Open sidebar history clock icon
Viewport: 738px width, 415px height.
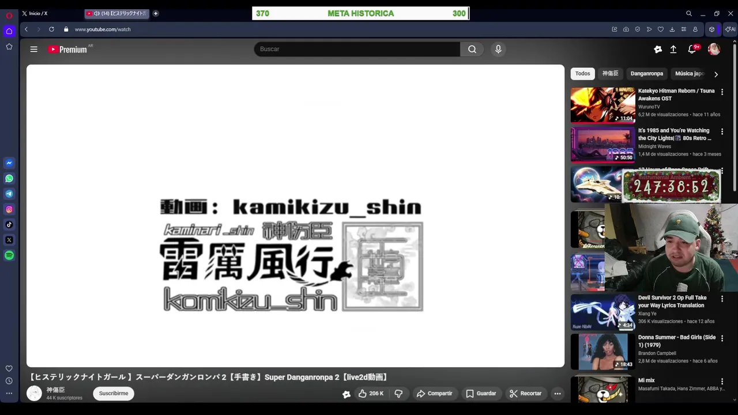click(9, 381)
